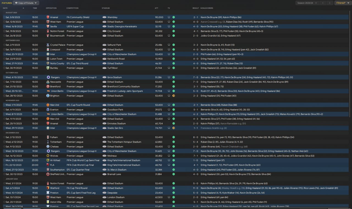Click the 8 - 0 result against Fulham

(x=196, y=137)
